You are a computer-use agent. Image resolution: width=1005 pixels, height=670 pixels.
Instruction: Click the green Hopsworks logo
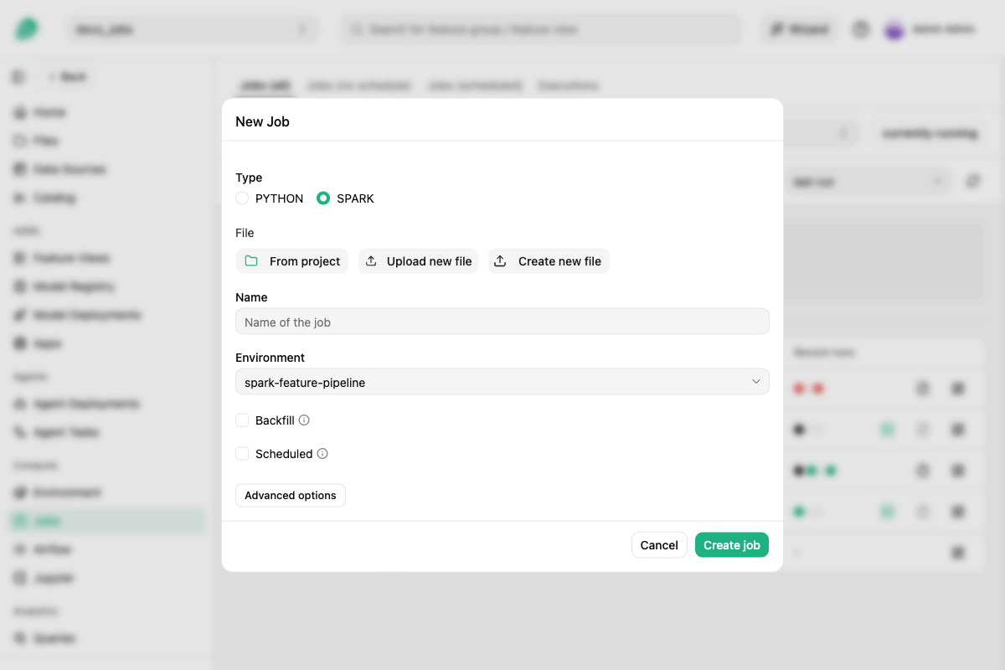click(x=27, y=29)
